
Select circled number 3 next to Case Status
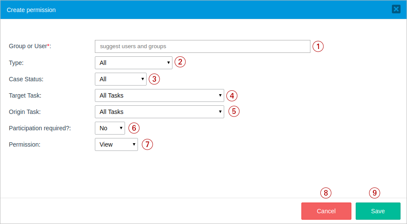tap(154, 79)
